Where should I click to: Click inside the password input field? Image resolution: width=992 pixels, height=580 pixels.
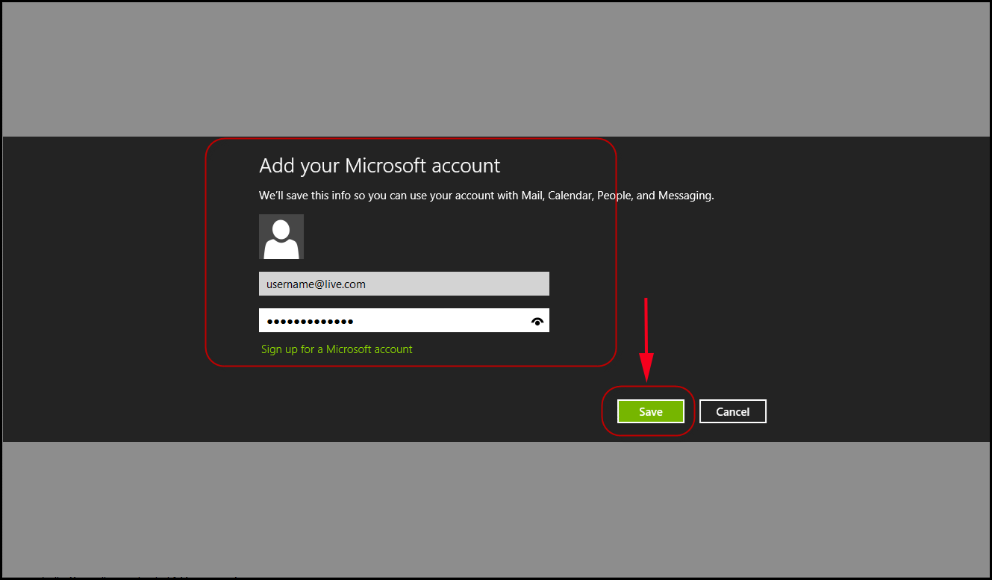pyautogui.click(x=433, y=320)
